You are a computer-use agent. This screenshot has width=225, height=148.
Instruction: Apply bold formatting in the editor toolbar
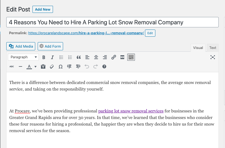(x=44, y=57)
